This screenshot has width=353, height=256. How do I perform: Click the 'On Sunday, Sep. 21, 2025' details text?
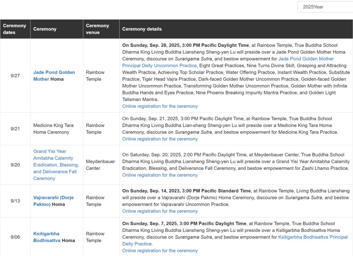coord(230,125)
